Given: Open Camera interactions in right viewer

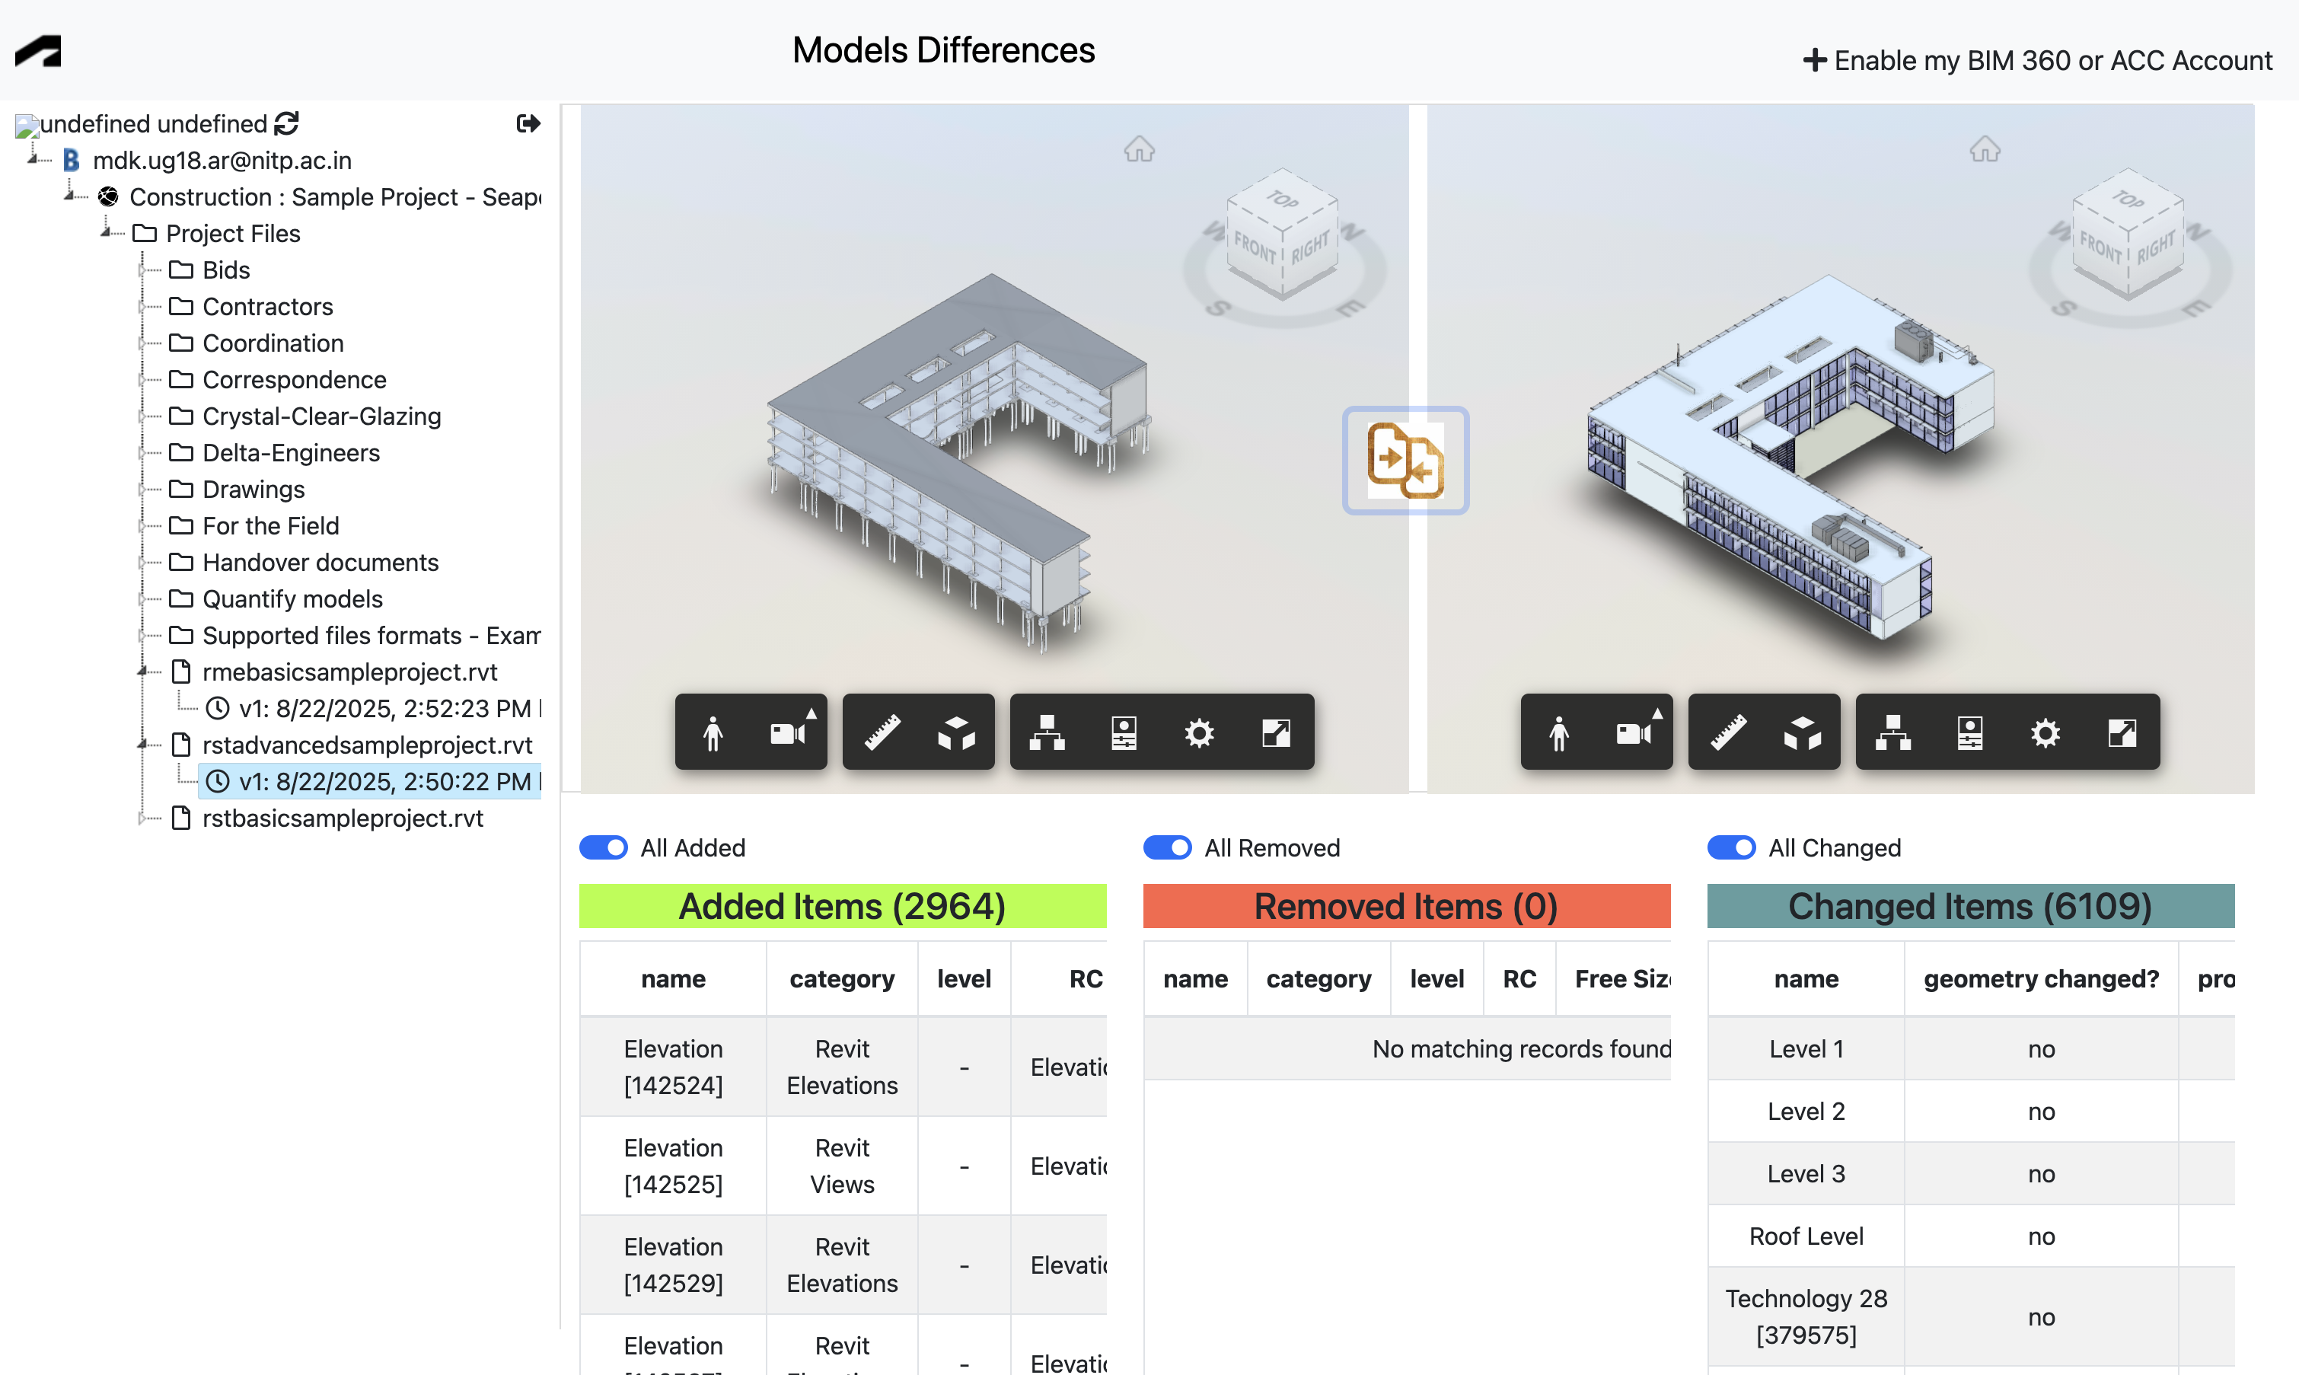Looking at the screenshot, I should click(1635, 733).
